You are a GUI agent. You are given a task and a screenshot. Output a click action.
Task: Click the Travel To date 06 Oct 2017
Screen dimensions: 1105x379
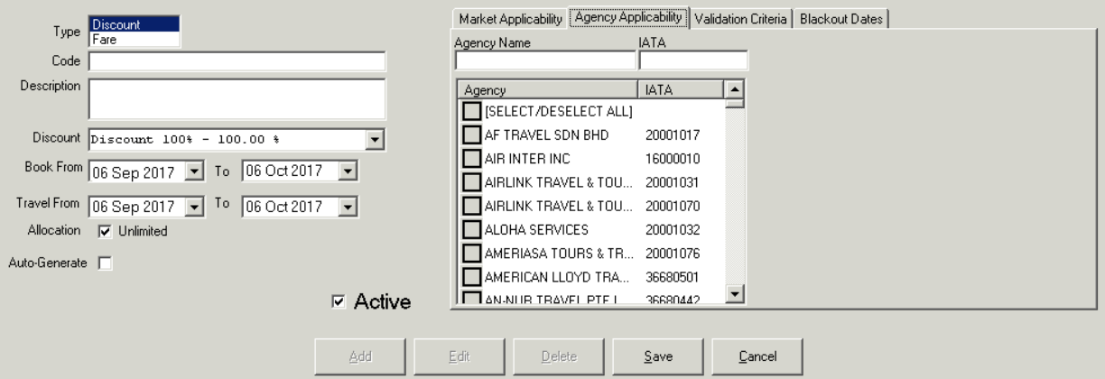click(x=284, y=207)
